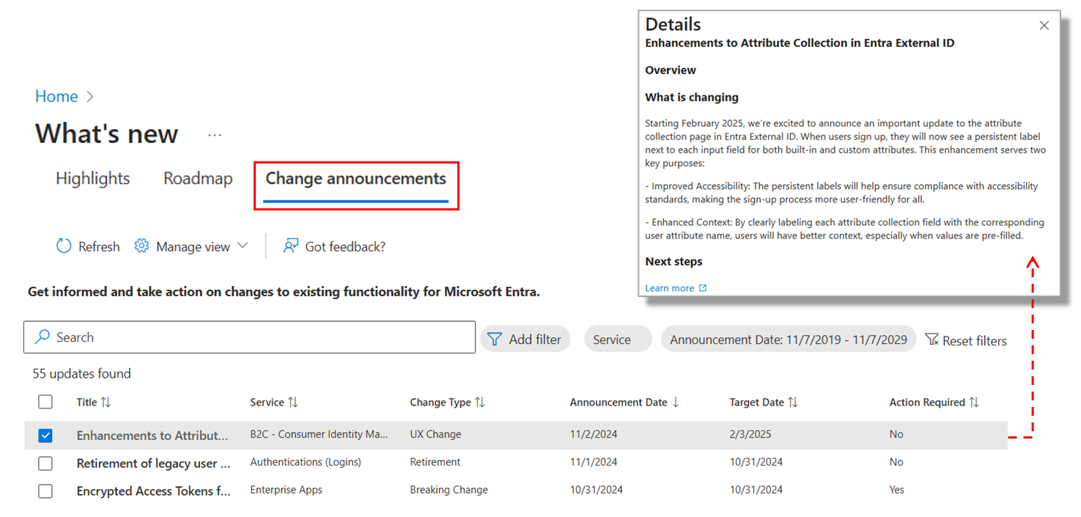Open the Service filter dropdown
Image resolution: width=1081 pixels, height=517 pixels.
(x=617, y=339)
